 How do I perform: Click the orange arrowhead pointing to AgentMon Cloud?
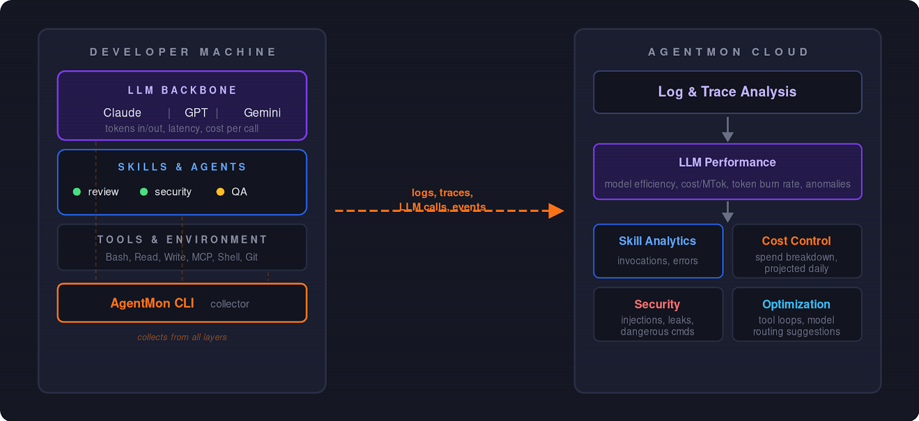pyautogui.click(x=555, y=211)
